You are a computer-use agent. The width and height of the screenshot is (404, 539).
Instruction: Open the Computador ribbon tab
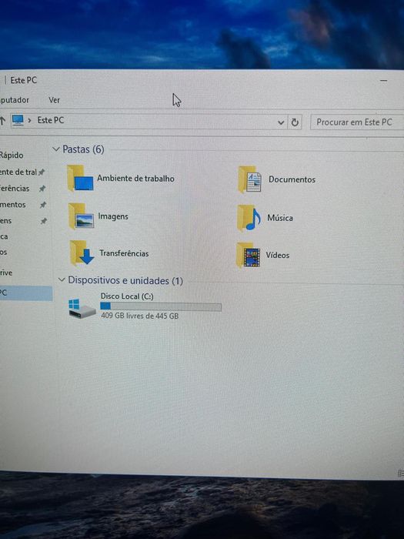[x=15, y=100]
